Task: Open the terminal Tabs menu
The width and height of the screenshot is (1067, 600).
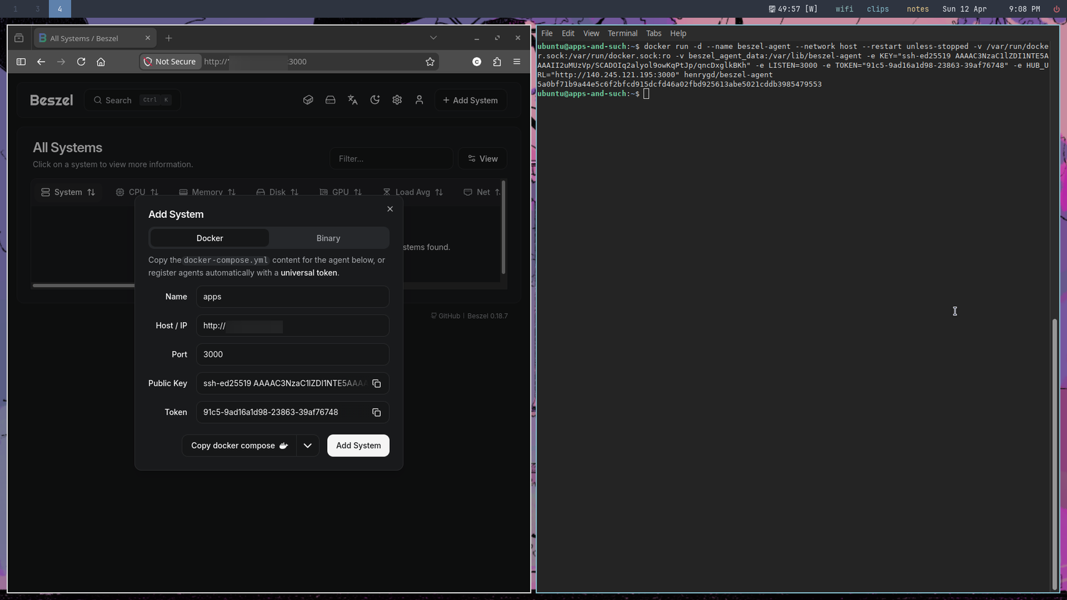Action: click(x=654, y=34)
